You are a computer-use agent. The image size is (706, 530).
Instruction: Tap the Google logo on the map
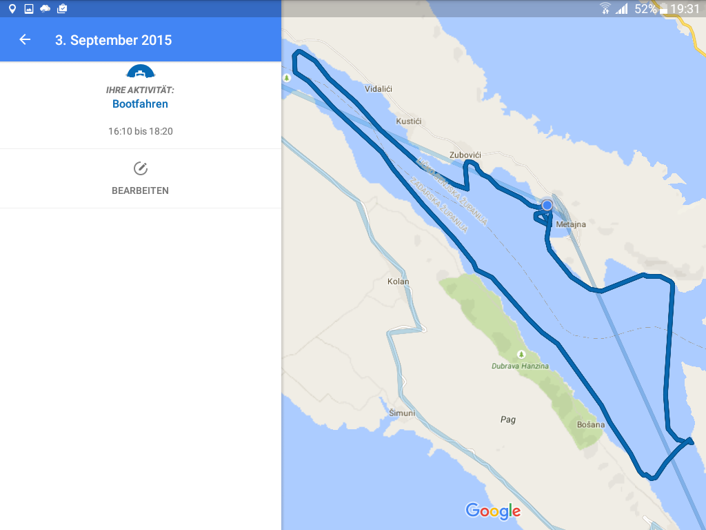[x=493, y=511]
